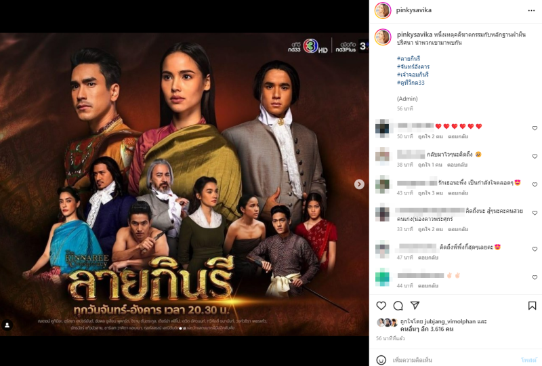
Task: Open the #ลายกินรี hashtag
Action: [x=409, y=58]
